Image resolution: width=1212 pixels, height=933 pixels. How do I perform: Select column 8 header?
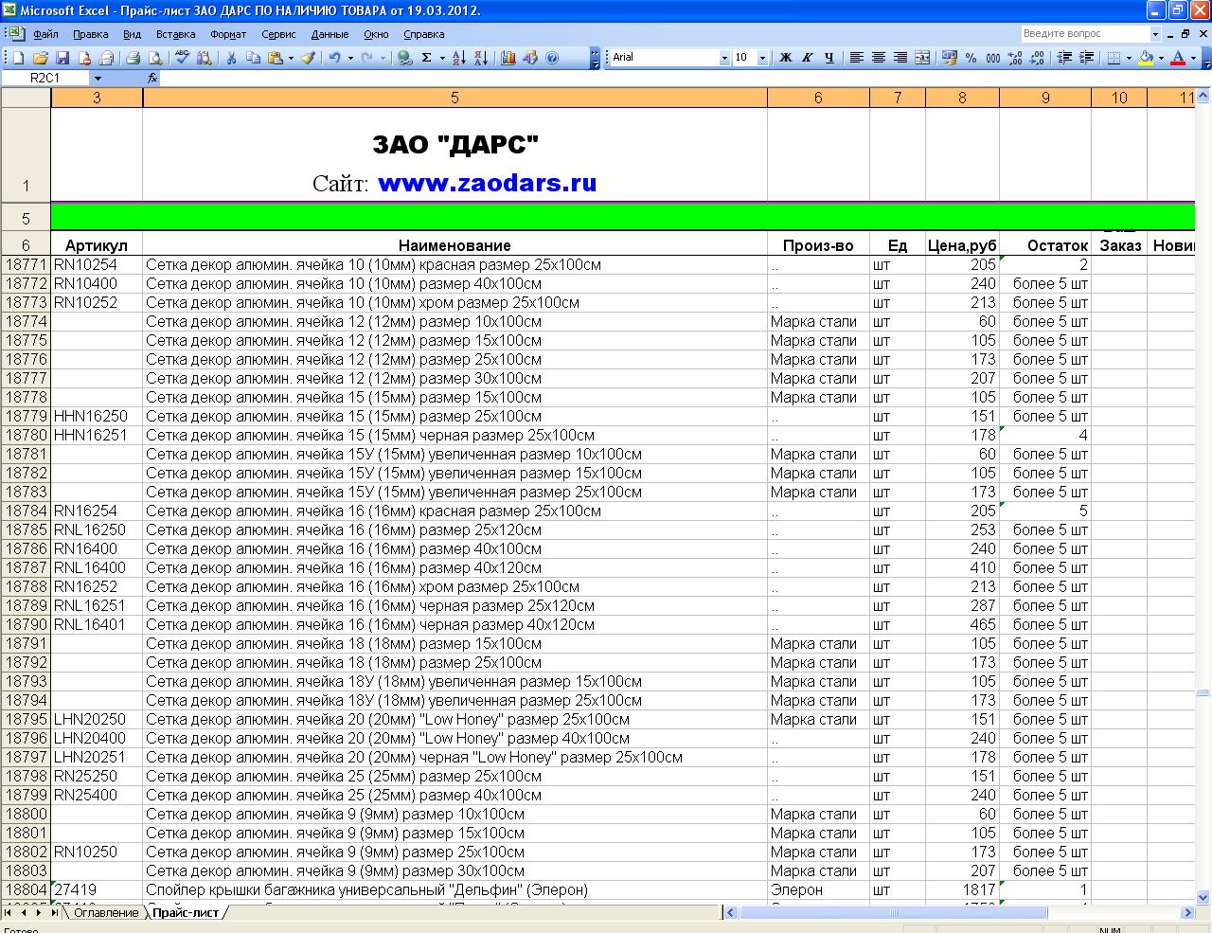[962, 98]
